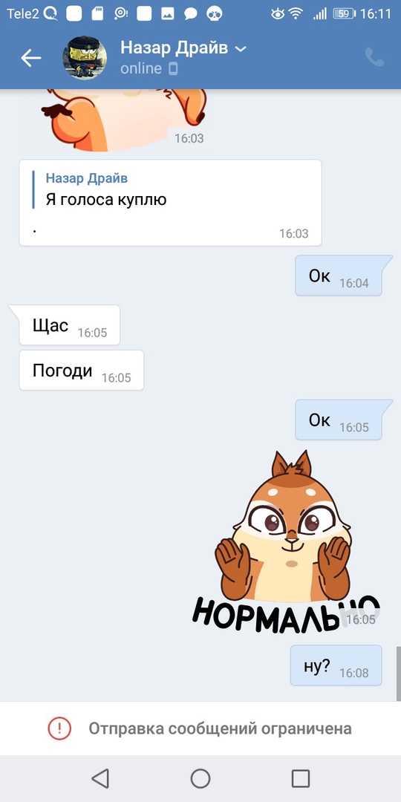The image size is (401, 802).
Task: Tap the red restriction warning icon
Action: click(60, 728)
